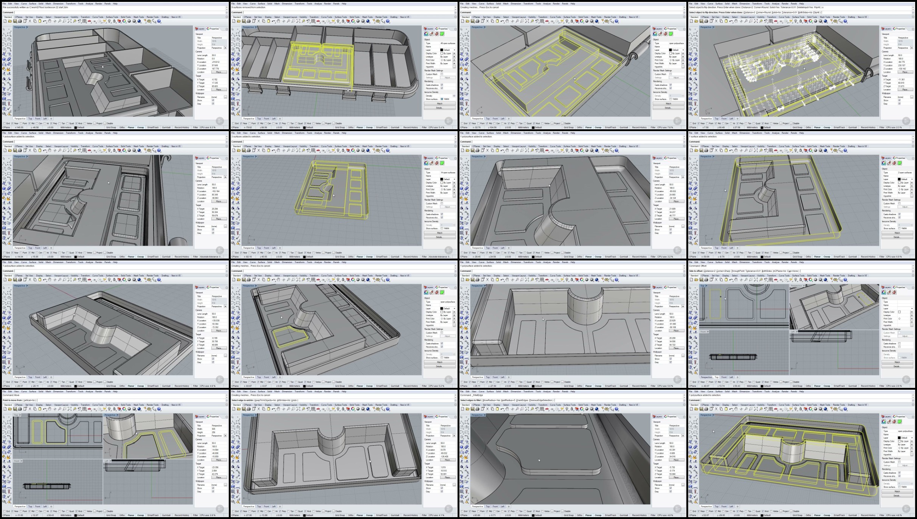Click Display Color swatch in 'Command: Offset' properties
This screenshot has height=519, width=917.
pyautogui.click(x=899, y=312)
